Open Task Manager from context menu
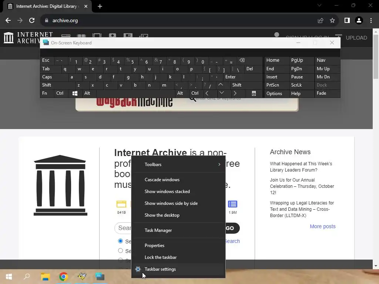379x284 pixels. (178, 230)
